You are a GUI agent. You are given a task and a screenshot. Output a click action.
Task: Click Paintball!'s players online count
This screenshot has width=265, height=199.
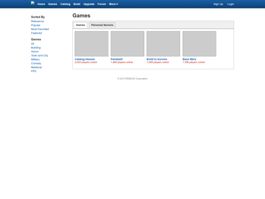(122, 62)
